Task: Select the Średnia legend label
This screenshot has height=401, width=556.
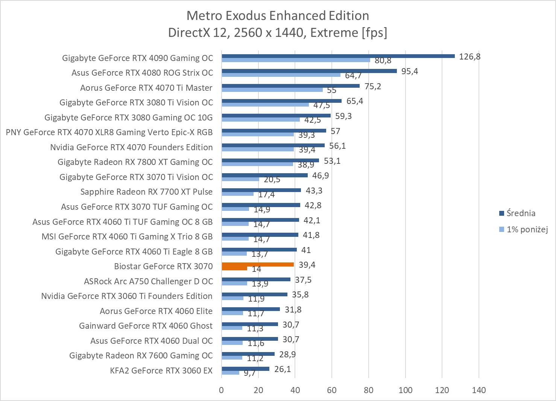Action: 521,213
